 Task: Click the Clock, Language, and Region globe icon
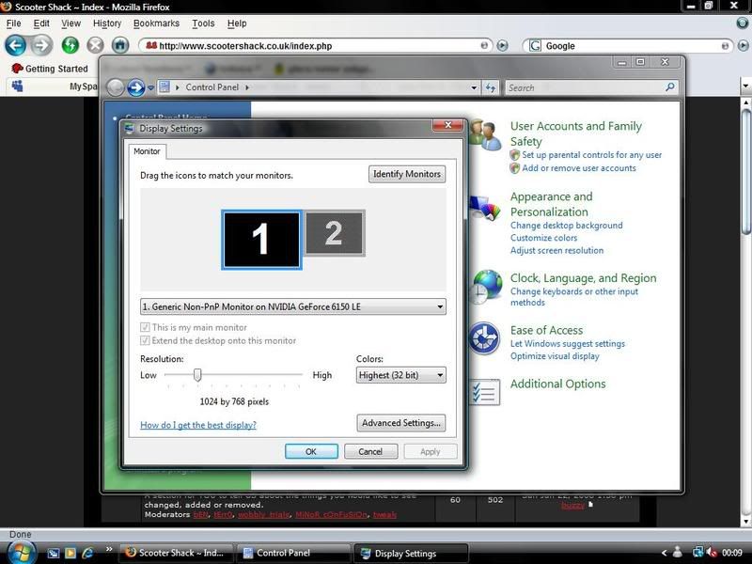pyautogui.click(x=486, y=284)
